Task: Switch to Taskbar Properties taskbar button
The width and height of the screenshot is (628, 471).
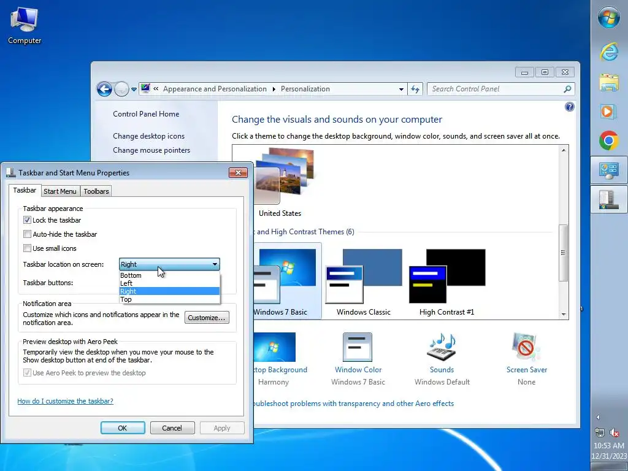Action: tap(609, 199)
